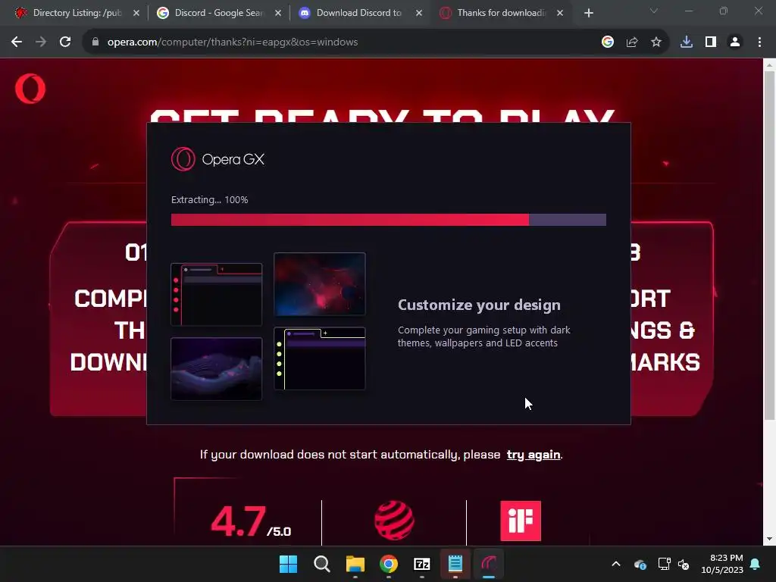This screenshot has width=776, height=582.
Task: Click the browser back arrow
Action: click(17, 42)
